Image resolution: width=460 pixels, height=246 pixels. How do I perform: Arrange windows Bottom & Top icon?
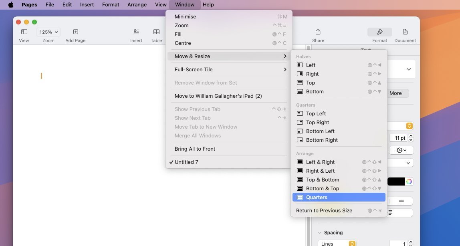coord(300,188)
